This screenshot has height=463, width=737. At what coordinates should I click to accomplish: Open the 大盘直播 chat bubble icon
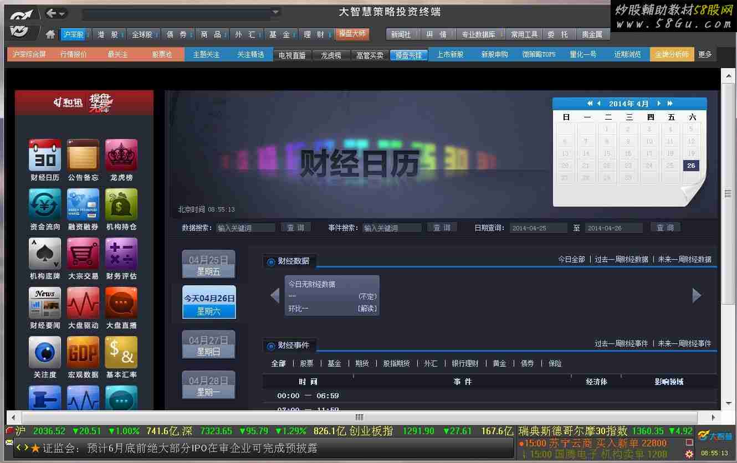click(121, 303)
